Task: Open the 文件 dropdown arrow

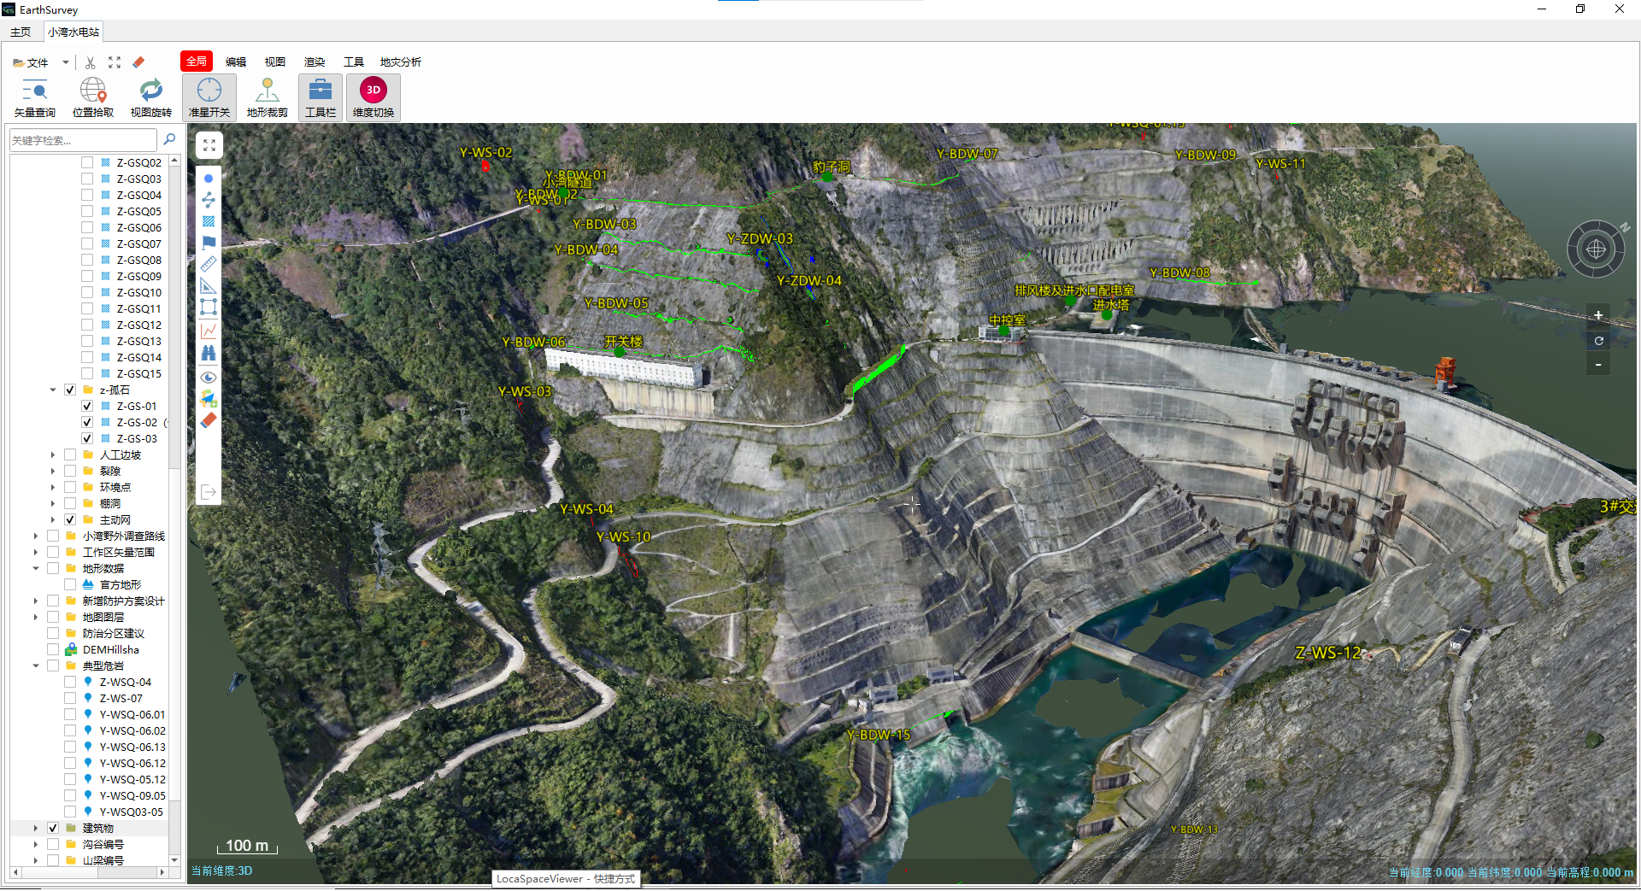Action: pyautogui.click(x=65, y=62)
